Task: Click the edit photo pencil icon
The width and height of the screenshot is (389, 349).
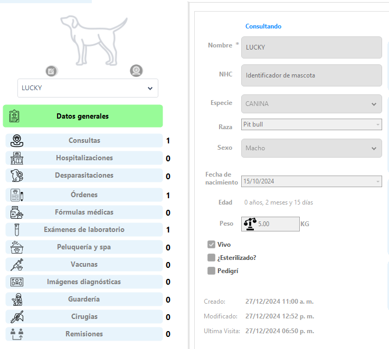Action: [x=51, y=71]
